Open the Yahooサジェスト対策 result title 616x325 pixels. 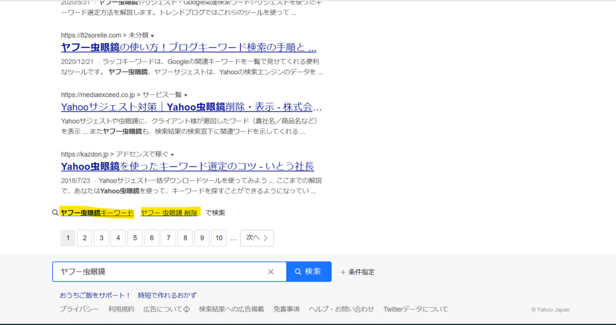pyautogui.click(x=191, y=107)
